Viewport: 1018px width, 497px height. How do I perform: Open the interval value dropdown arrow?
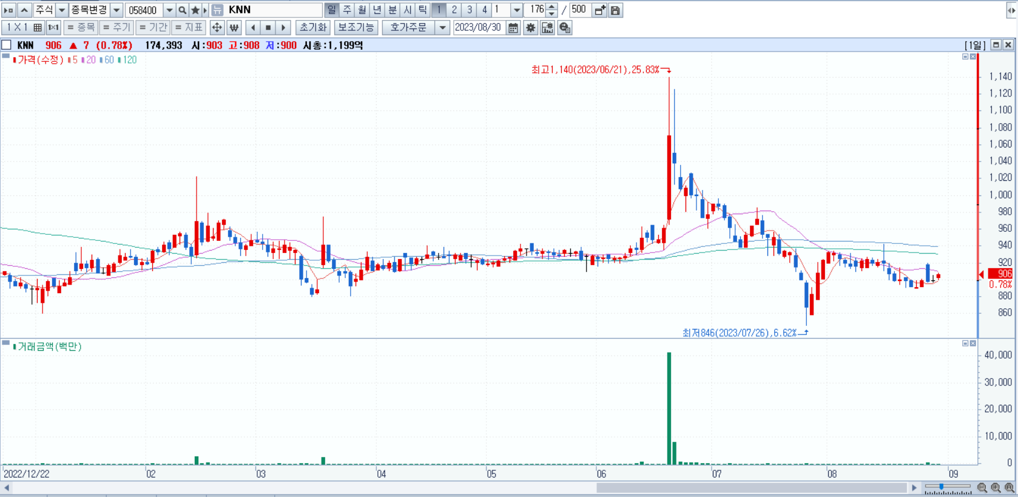click(x=516, y=10)
